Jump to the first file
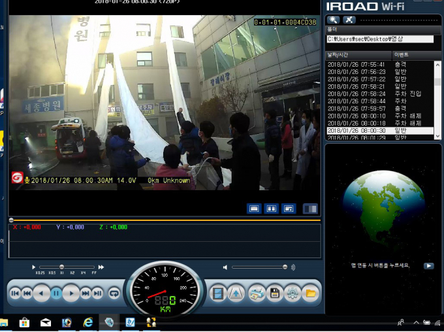The width and height of the screenshot is (444, 332). coord(15,293)
